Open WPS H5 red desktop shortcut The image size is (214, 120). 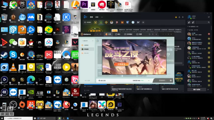(x=49, y=55)
